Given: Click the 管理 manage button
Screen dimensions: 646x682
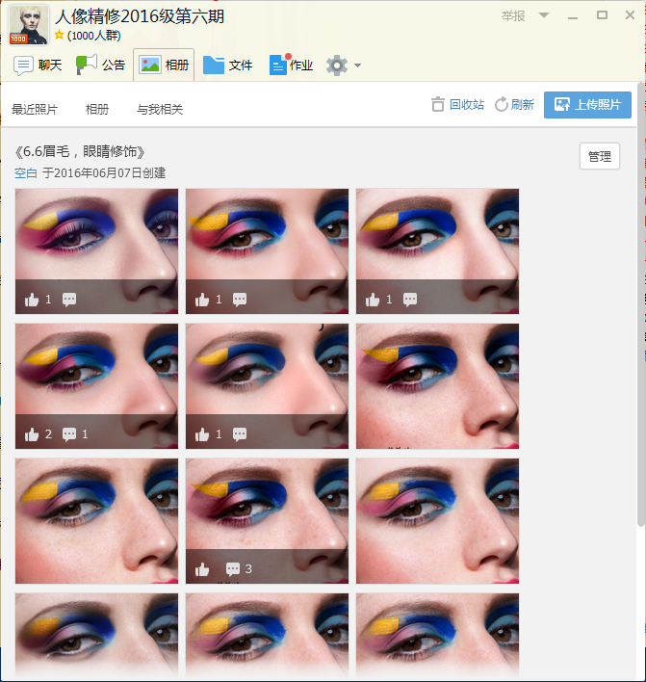Looking at the screenshot, I should (x=600, y=156).
